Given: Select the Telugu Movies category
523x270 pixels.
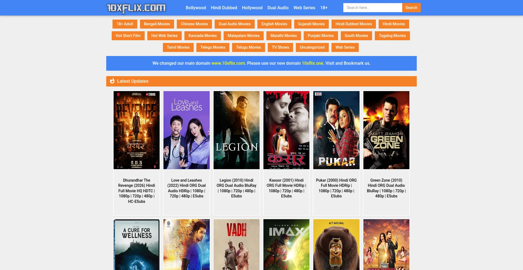Looking at the screenshot, I should pos(248,47).
